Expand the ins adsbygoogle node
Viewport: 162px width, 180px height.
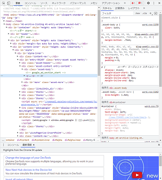(x=20, y=108)
